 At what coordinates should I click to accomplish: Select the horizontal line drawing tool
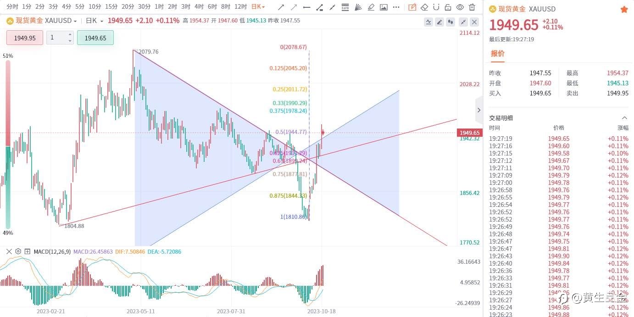click(x=306, y=7)
